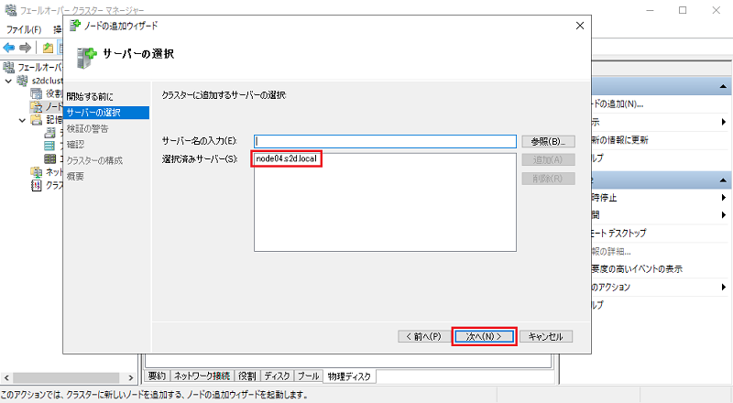
Task: Collapse the top actions pane section
Action: tap(725, 84)
